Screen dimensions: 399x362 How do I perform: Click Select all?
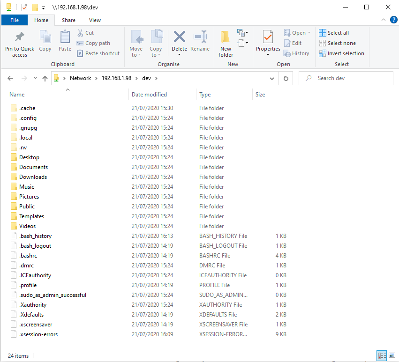(x=334, y=33)
